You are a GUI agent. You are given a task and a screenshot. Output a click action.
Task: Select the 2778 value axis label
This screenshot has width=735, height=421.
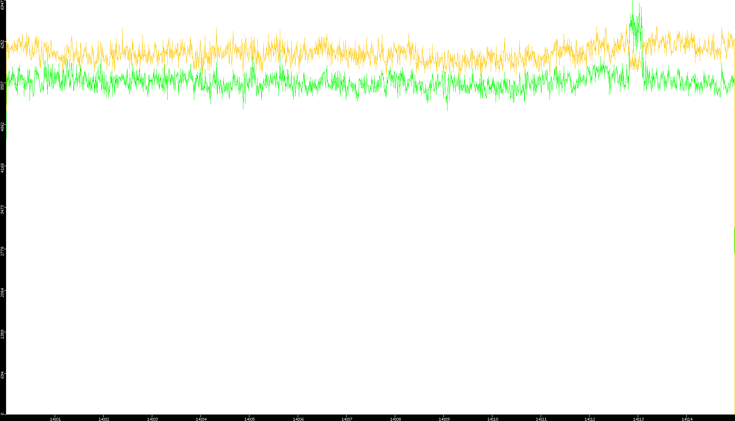point(2,251)
